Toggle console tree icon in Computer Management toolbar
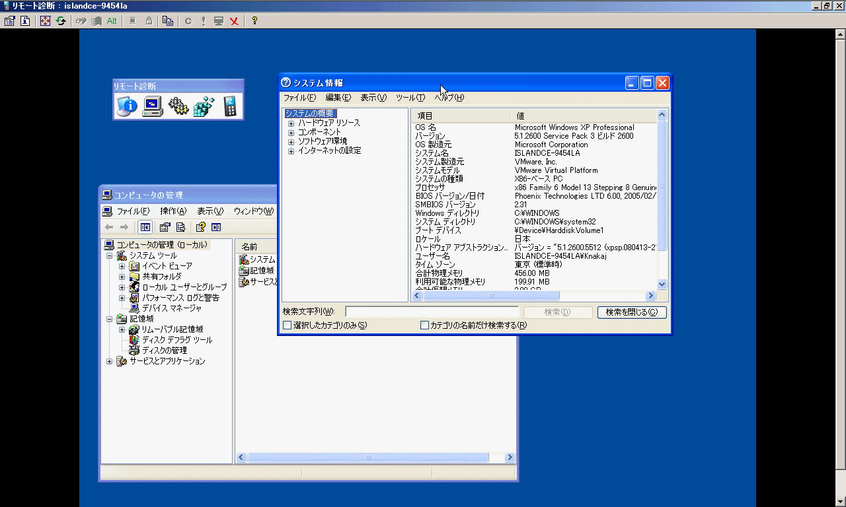This screenshot has height=507, width=846. point(145,227)
